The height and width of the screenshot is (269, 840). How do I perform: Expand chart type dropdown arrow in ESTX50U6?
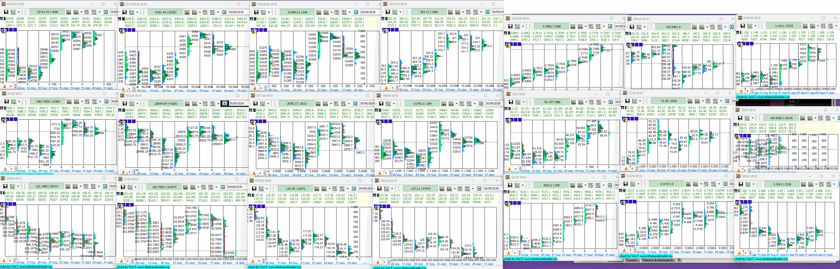(137, 12)
